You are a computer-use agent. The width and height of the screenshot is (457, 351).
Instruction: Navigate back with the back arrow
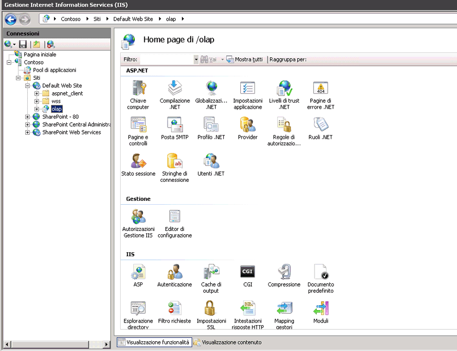(10, 19)
